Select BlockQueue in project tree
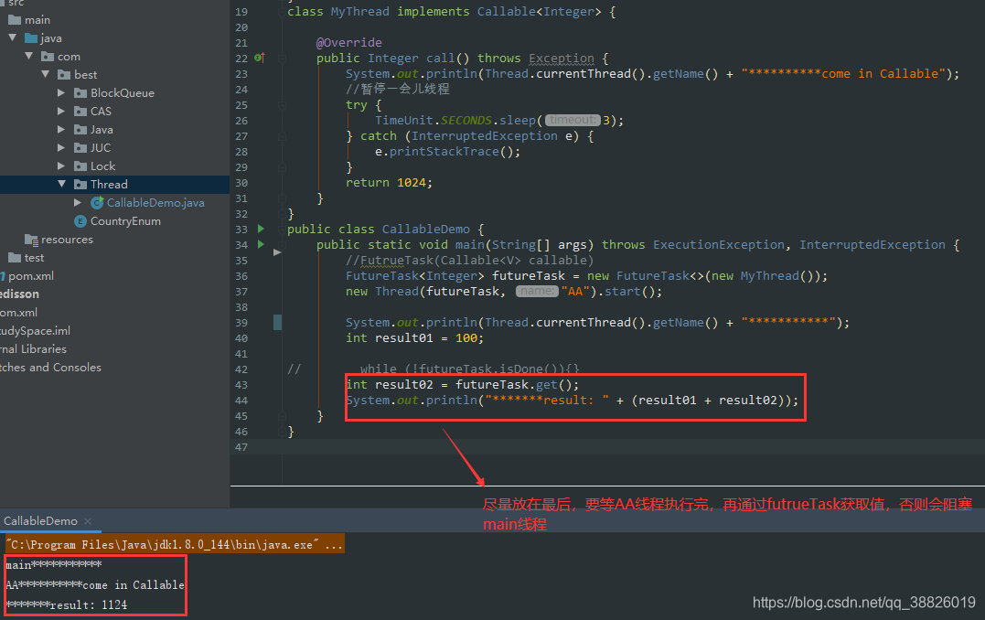Viewport: 985px width, 620px height. point(122,93)
